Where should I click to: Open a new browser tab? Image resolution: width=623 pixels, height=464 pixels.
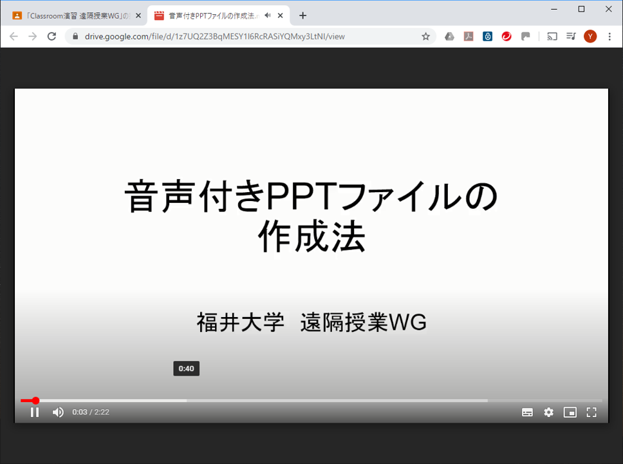pos(302,15)
